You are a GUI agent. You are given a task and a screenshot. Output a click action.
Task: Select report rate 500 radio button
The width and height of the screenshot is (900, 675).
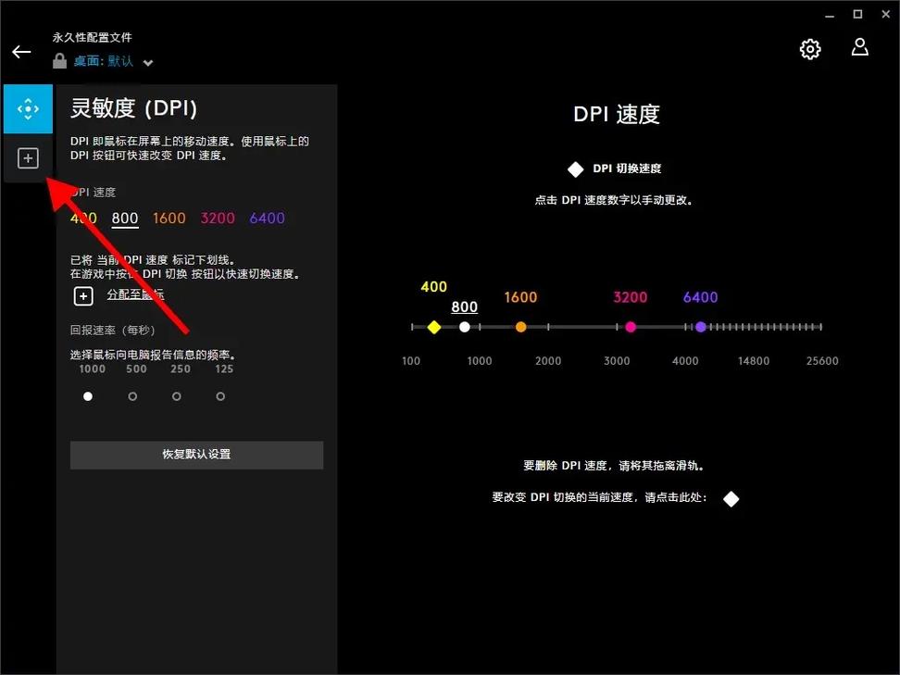132,396
